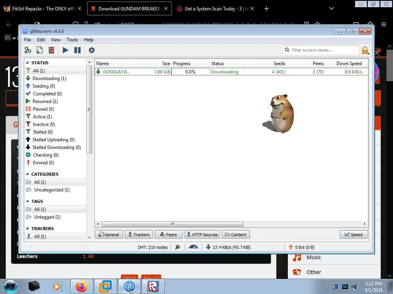Open the Edit menu
Image resolution: width=393 pixels, height=294 pixels.
pos(41,40)
